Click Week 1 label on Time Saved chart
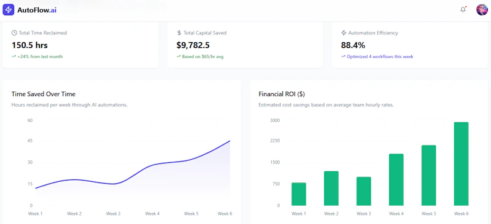Screen dimensions: 491x224 tap(35, 214)
